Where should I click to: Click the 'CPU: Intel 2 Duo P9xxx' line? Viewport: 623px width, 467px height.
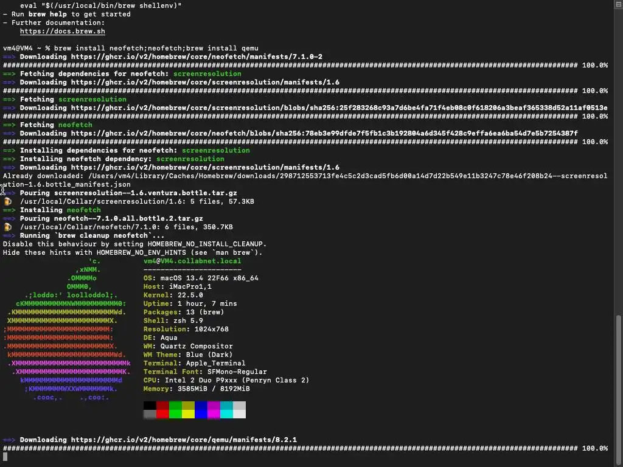click(x=226, y=380)
